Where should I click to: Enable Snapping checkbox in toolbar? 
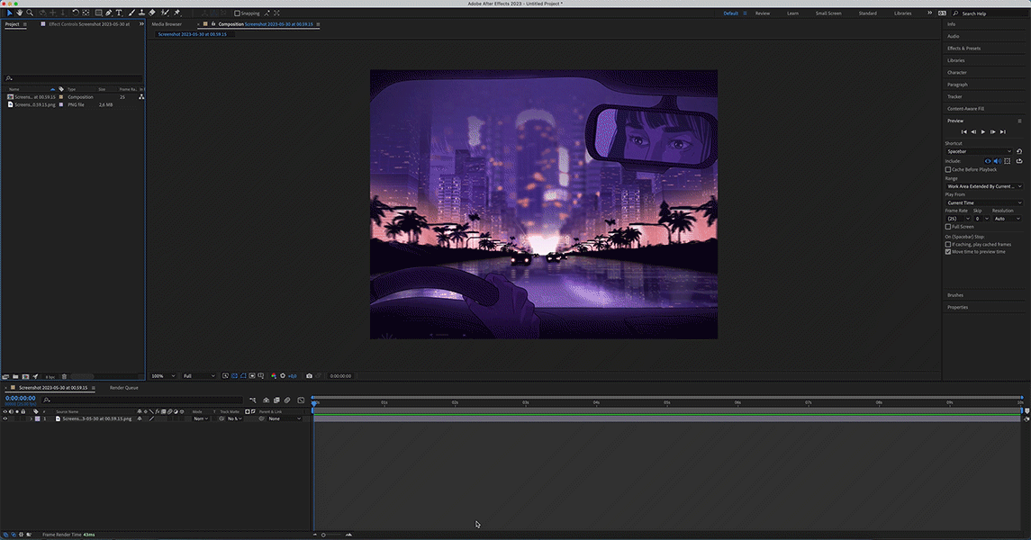(238, 13)
